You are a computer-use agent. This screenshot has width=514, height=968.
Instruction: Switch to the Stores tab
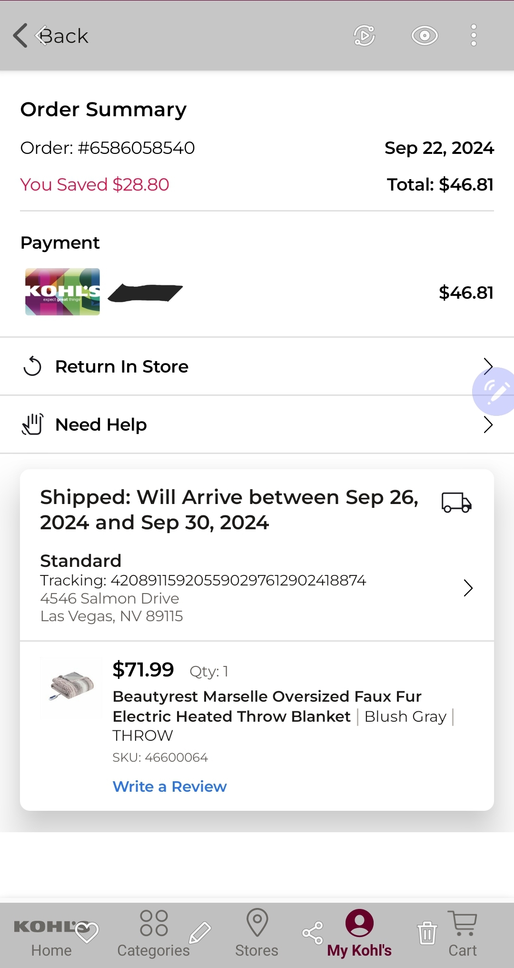tap(257, 934)
